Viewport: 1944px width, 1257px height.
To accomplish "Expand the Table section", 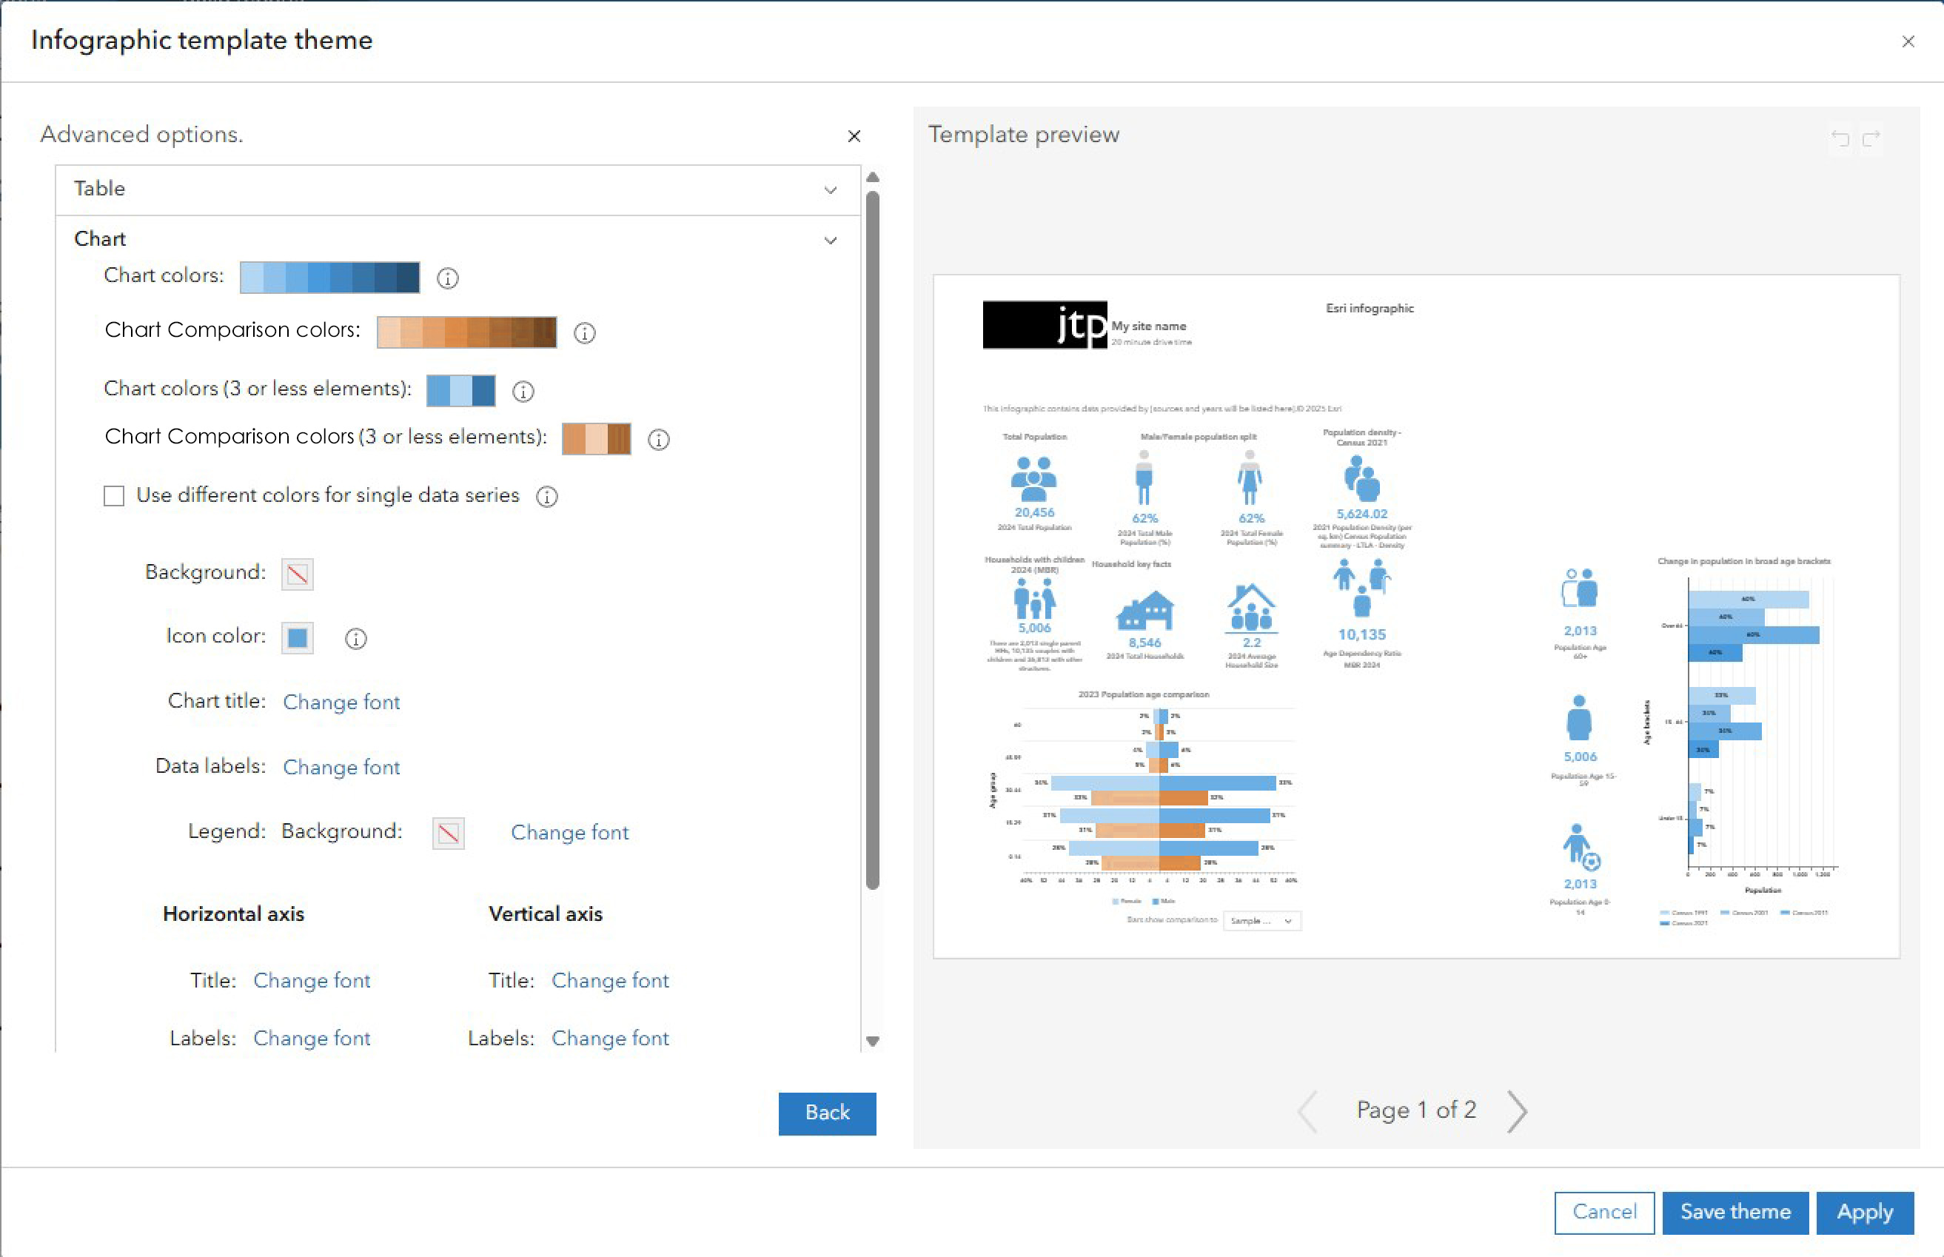I will tap(830, 190).
